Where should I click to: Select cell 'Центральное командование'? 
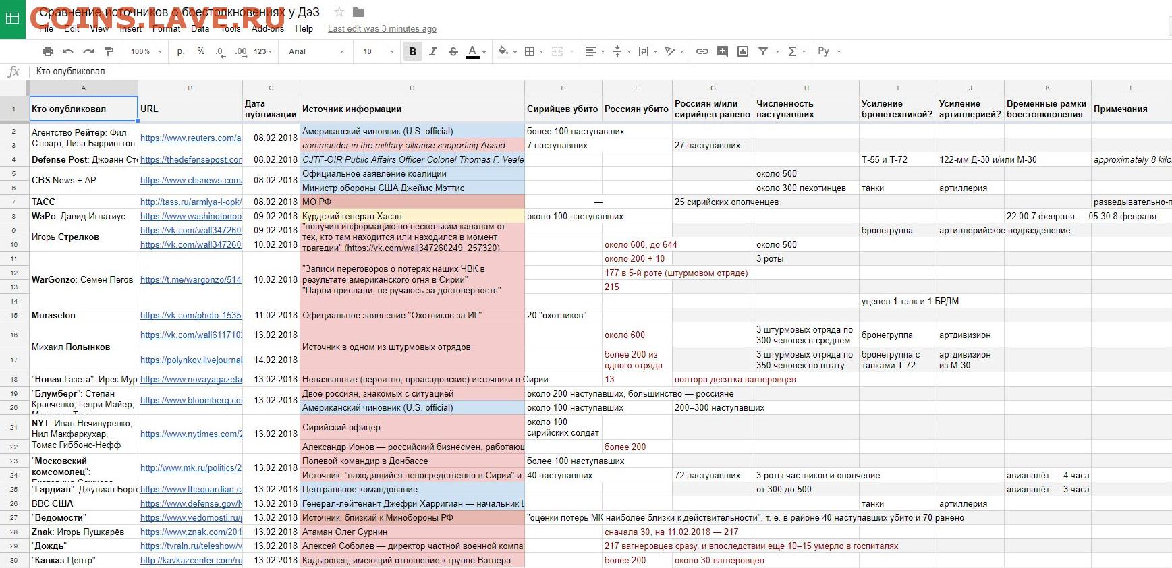click(x=412, y=490)
